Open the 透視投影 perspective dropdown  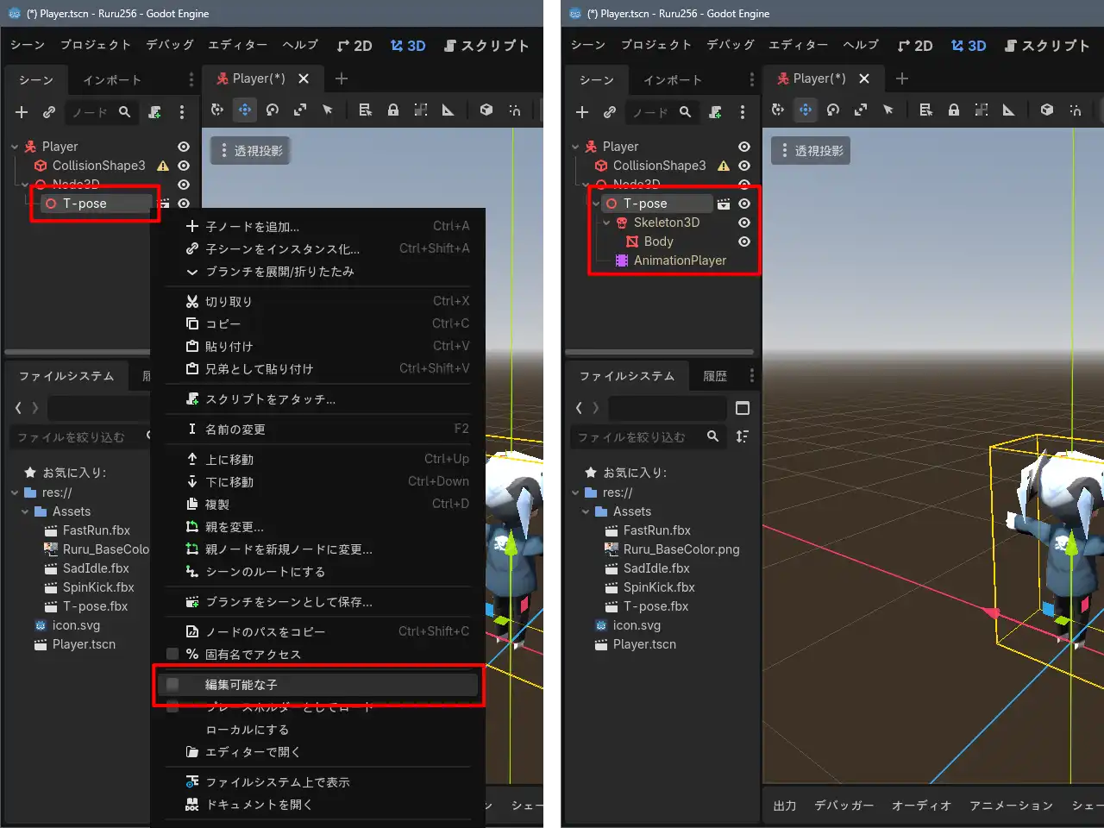coord(250,149)
